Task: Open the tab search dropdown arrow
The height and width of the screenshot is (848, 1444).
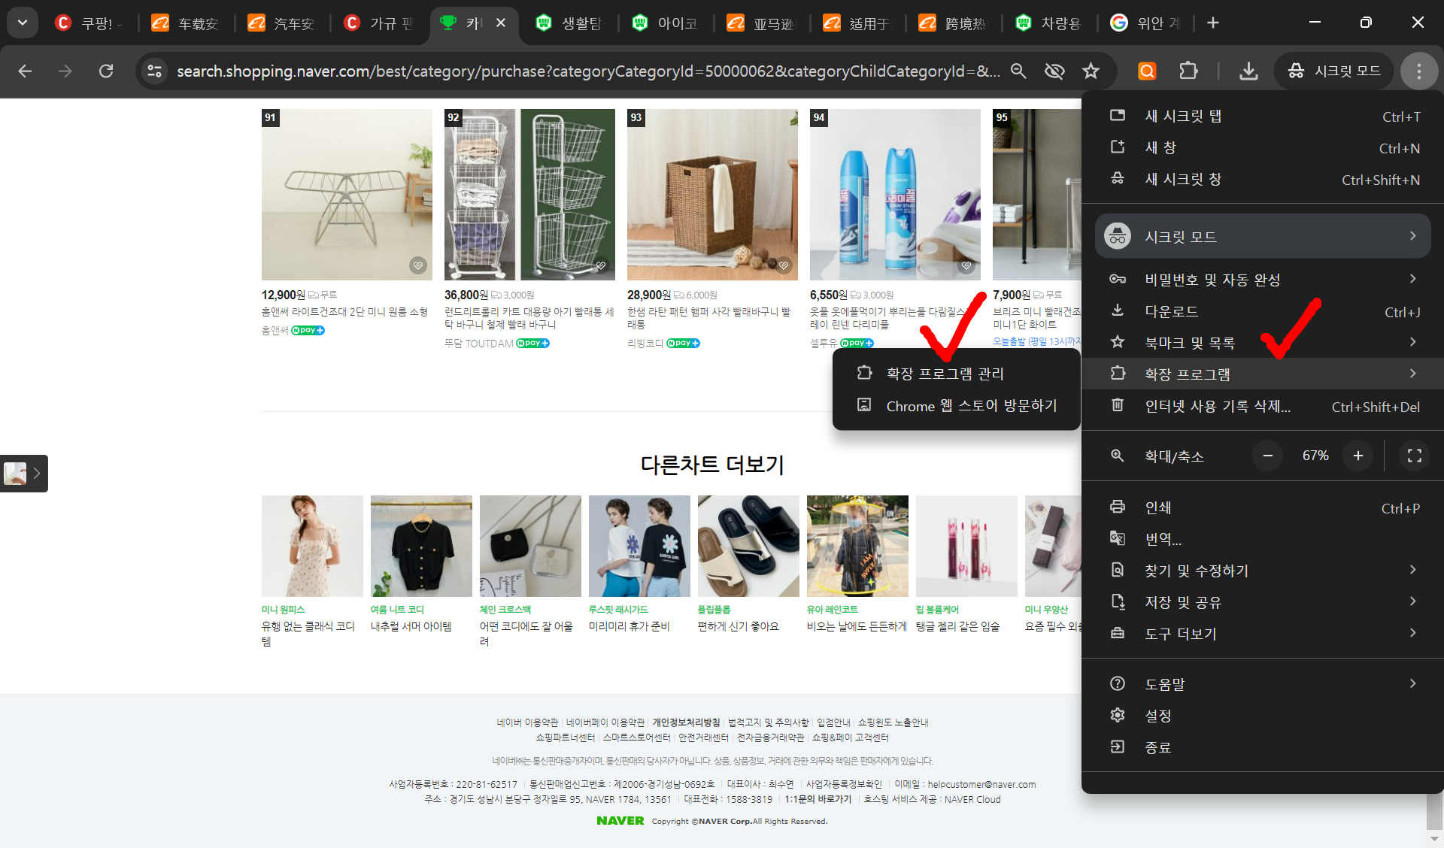Action: click(23, 23)
